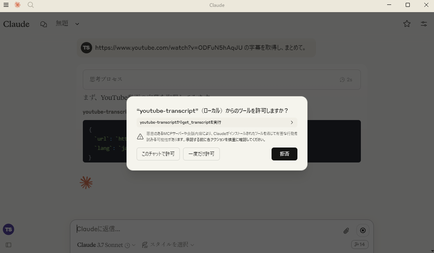The height and width of the screenshot is (253, 434).
Task: Allow once with 一度だけ許可
Action: click(201, 154)
